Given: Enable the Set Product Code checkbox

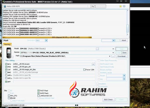Looking at the screenshot, I should 99,64.
